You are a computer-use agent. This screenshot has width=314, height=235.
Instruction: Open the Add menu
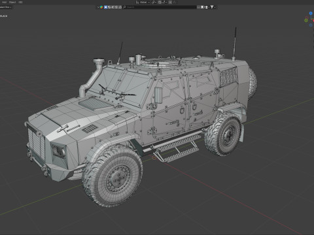(x=4, y=2)
